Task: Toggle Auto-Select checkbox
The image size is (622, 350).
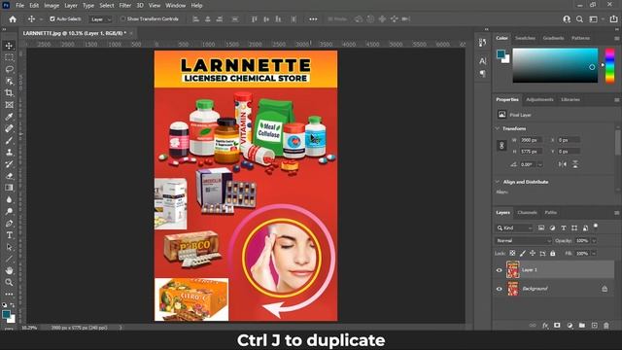Action: tap(52, 19)
